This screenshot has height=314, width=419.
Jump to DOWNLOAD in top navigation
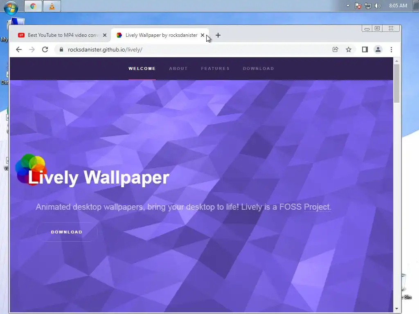[259, 69]
